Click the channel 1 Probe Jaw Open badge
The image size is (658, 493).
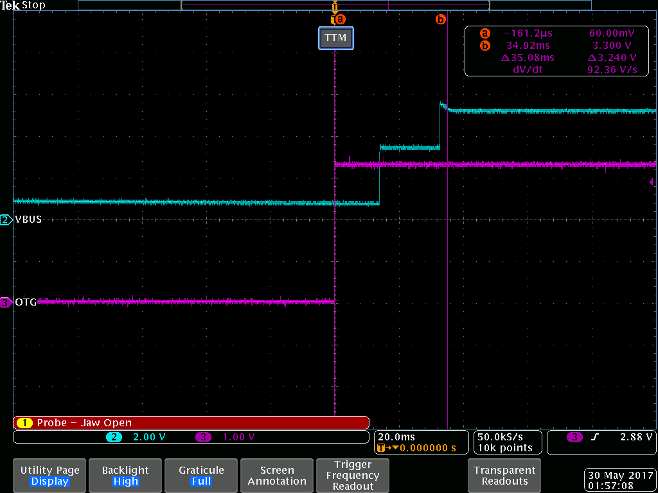[25, 422]
